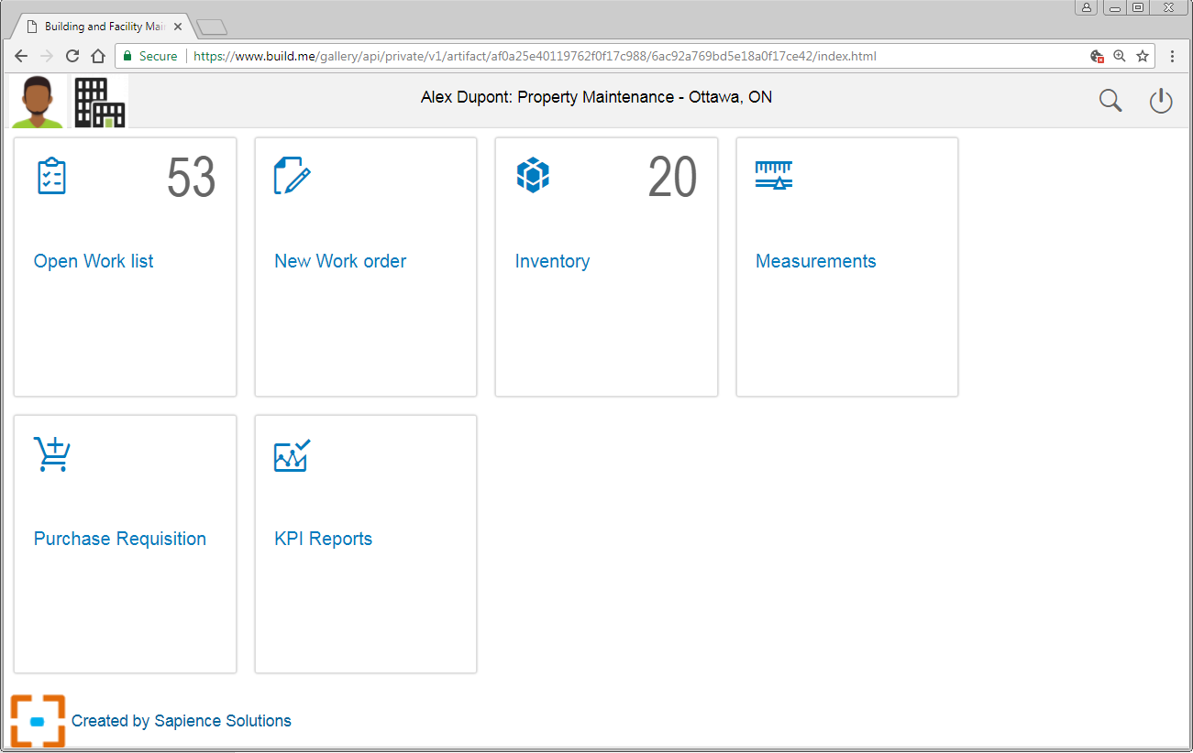This screenshot has height=753, width=1193.
Task: Open the Measurements tile label
Action: 815,261
